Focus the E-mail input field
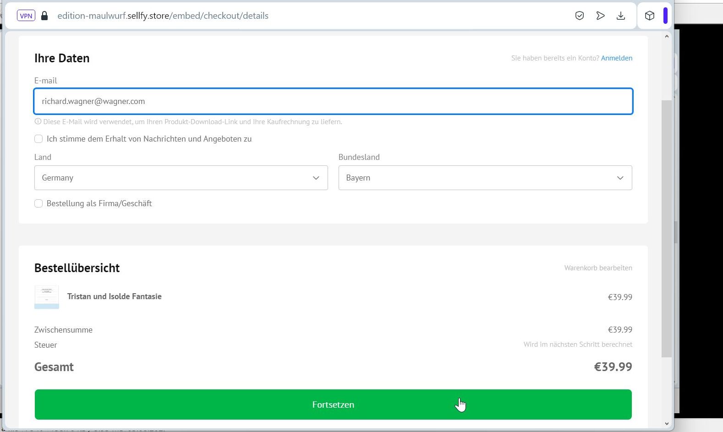The width and height of the screenshot is (723, 432). (333, 101)
